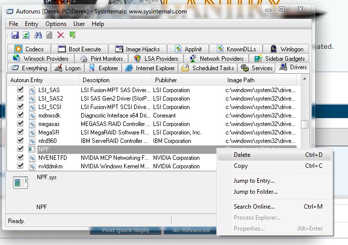Open the Options menu
Image resolution: width=348 pixels, height=245 pixels.
point(56,24)
